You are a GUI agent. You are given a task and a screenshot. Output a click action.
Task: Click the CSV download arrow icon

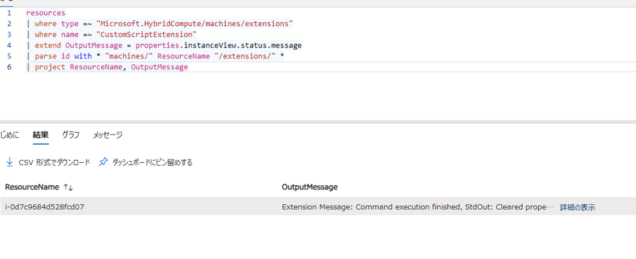pos(10,162)
